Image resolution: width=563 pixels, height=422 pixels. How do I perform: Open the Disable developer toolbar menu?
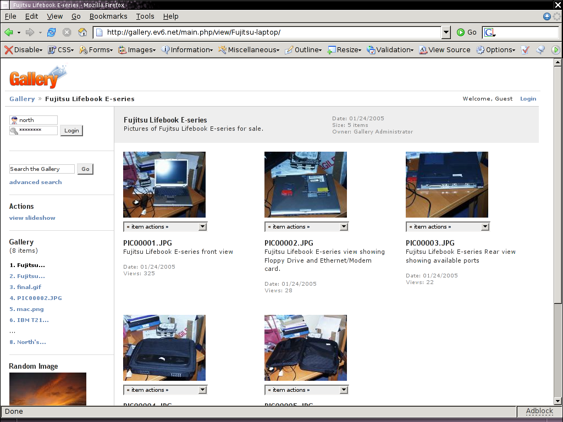pyautogui.click(x=23, y=50)
